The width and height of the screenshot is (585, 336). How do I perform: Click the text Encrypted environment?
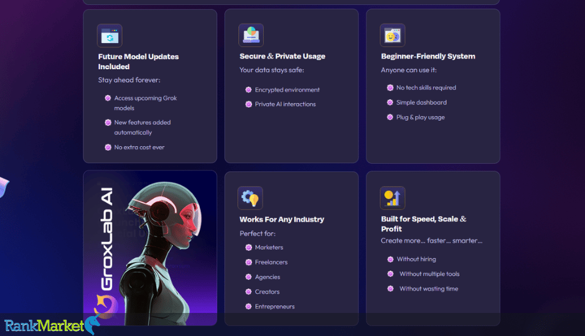coord(287,90)
